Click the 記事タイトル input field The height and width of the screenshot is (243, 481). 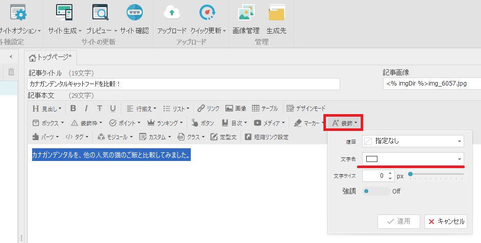tap(184, 84)
